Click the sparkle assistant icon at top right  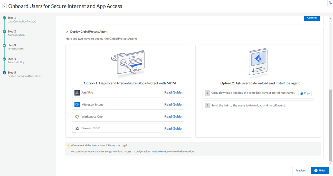pyautogui.click(x=330, y=3)
